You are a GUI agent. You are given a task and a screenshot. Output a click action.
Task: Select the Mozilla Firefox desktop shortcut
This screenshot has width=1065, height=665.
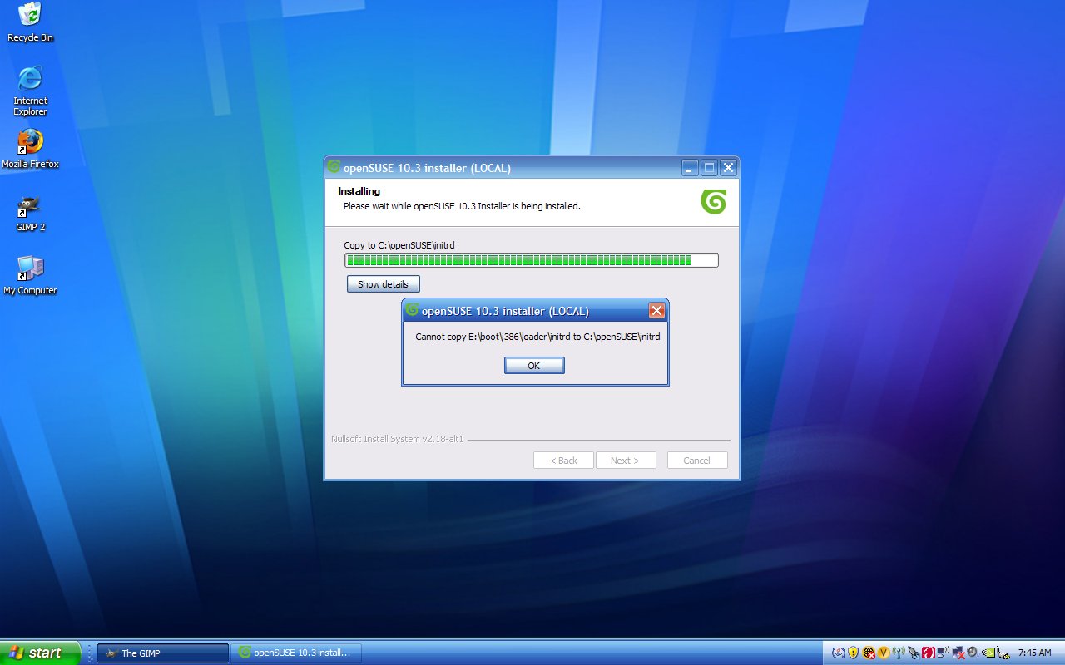tap(30, 149)
